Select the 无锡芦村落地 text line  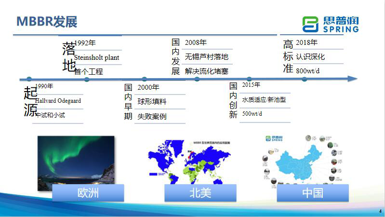(207, 57)
